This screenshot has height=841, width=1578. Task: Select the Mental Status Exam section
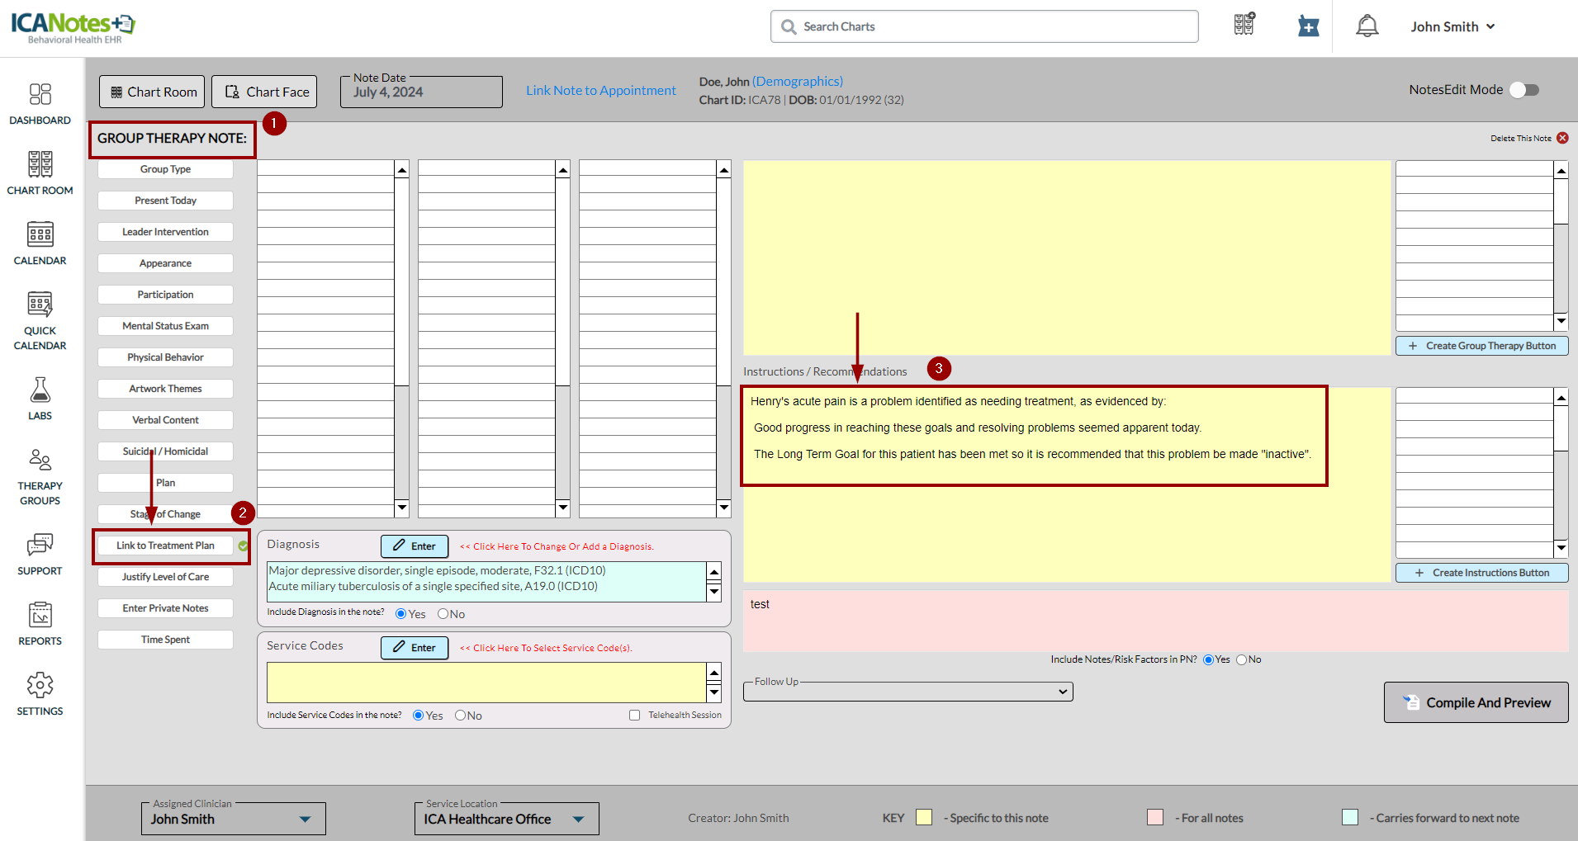(x=165, y=326)
